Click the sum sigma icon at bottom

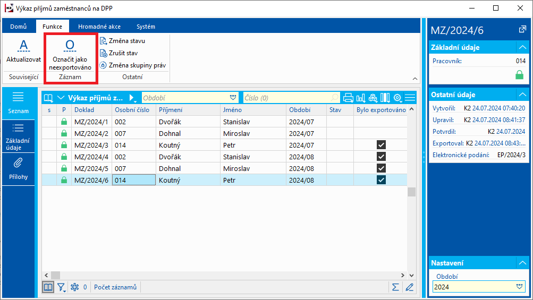pyautogui.click(x=395, y=287)
